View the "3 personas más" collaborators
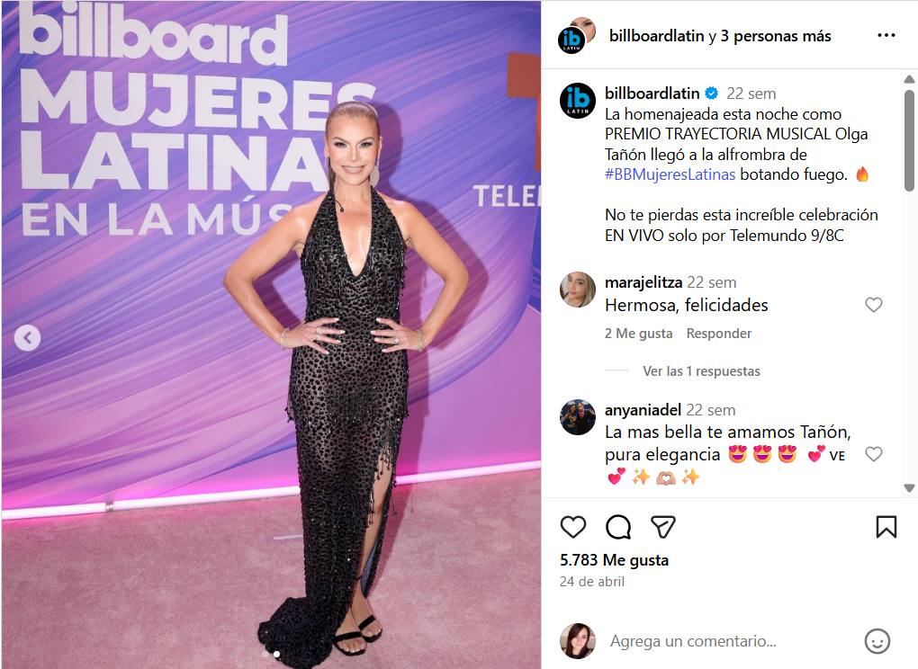 (775, 36)
